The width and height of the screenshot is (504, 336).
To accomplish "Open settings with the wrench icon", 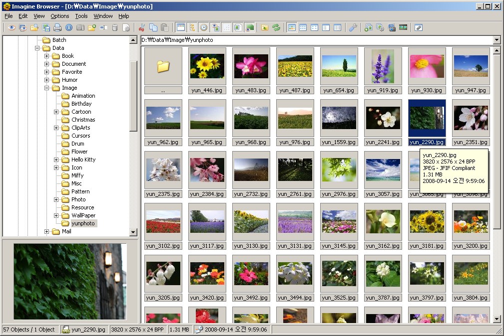I will pyautogui.click(x=353, y=28).
